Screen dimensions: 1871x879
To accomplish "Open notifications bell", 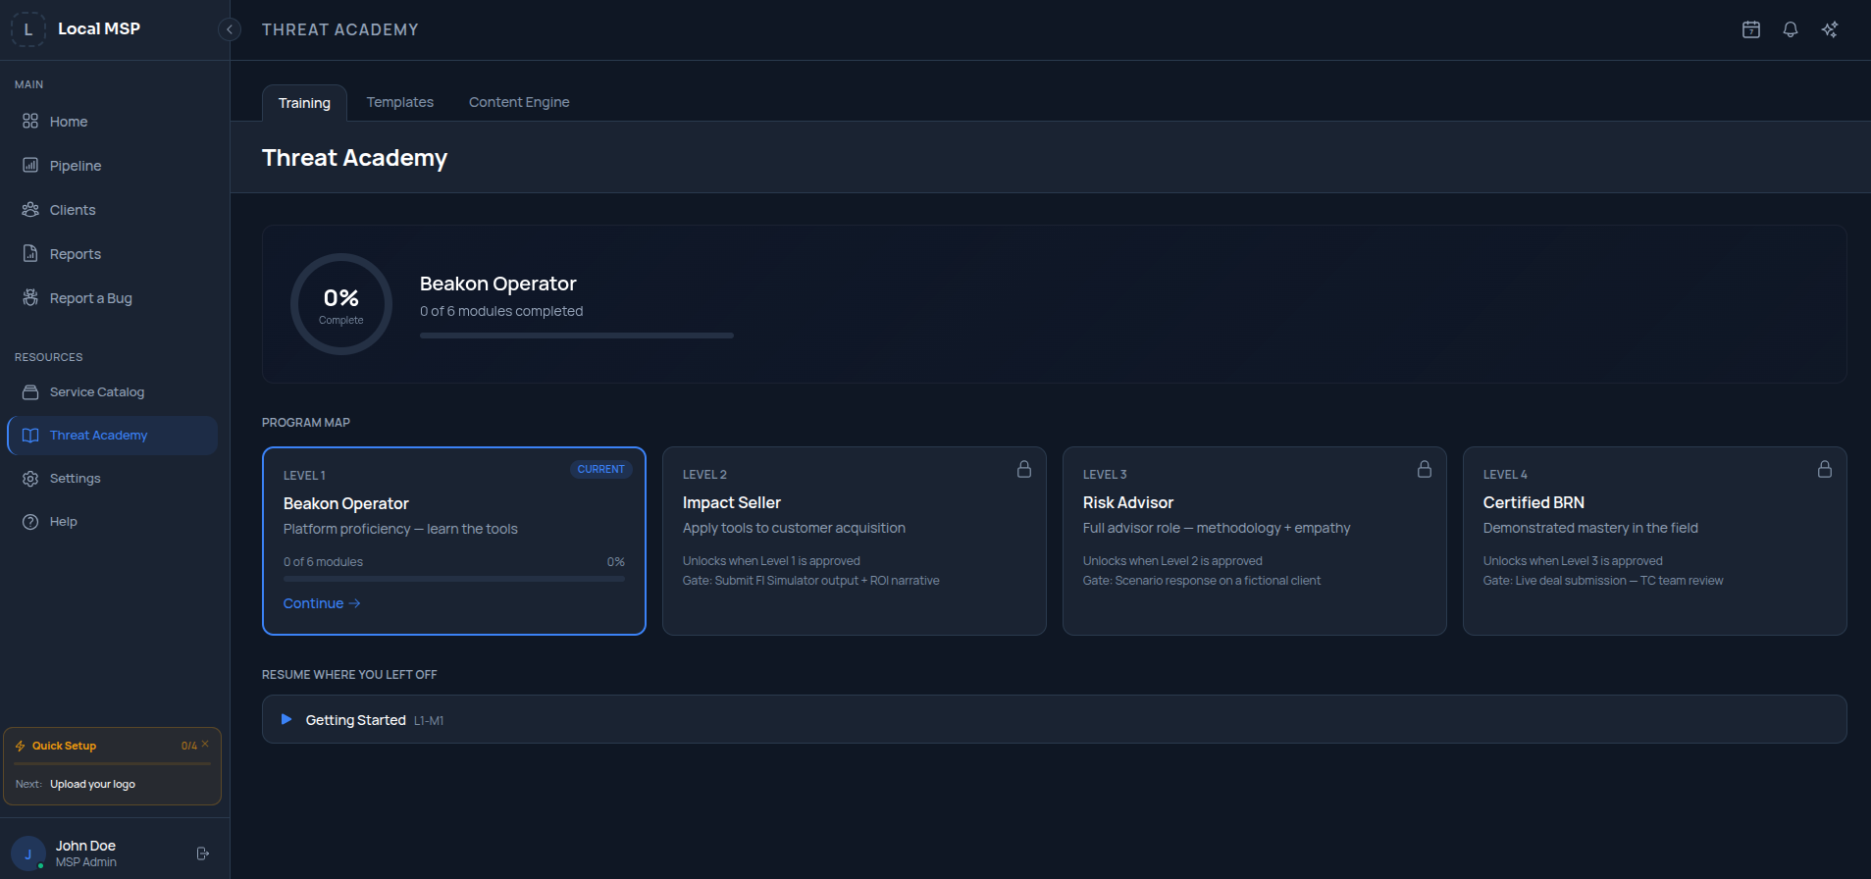I will tap(1790, 29).
